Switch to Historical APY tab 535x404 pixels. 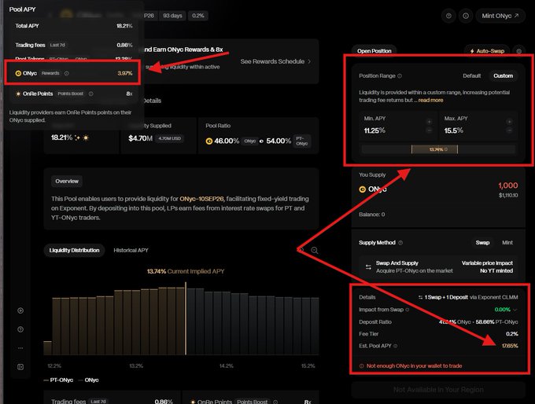click(x=131, y=250)
